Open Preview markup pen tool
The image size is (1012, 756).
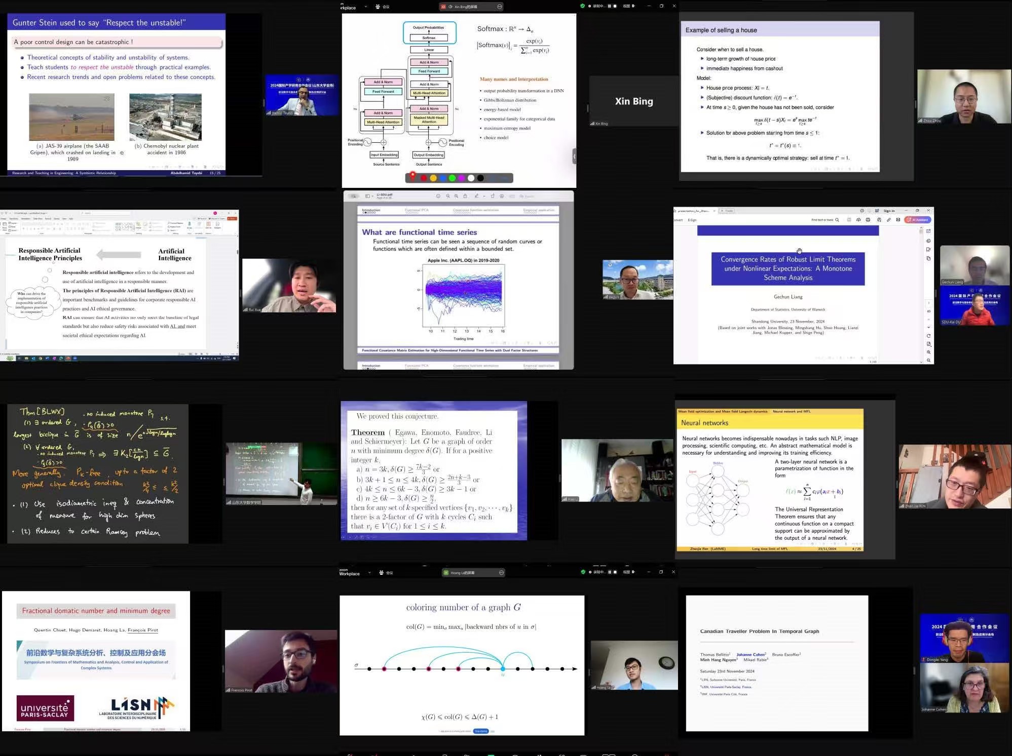click(476, 196)
